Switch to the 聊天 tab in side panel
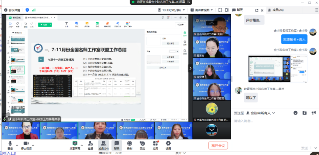Image resolution: width=319 pixels, height=155 pixels. click(x=238, y=10)
